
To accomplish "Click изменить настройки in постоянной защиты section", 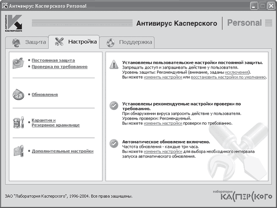I will click(163, 77).
